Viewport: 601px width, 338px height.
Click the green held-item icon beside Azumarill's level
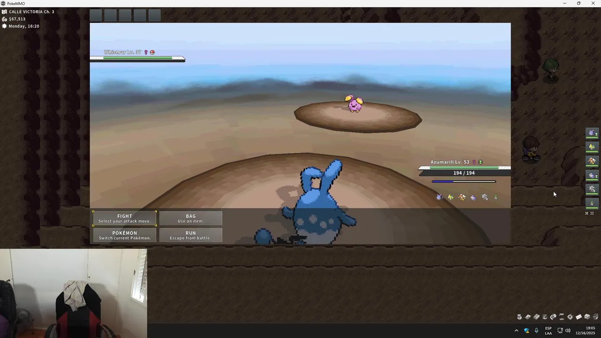480,162
